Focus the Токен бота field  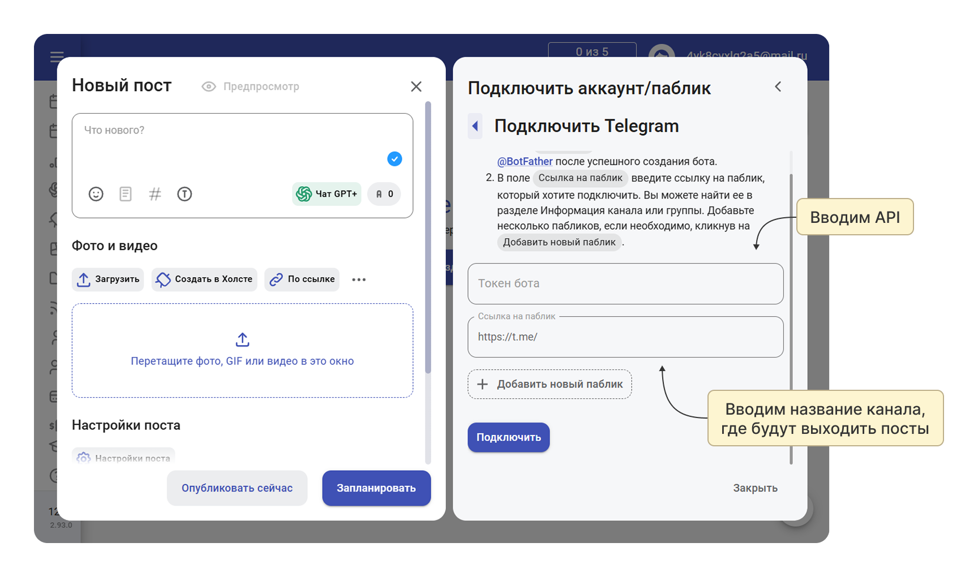(x=625, y=283)
